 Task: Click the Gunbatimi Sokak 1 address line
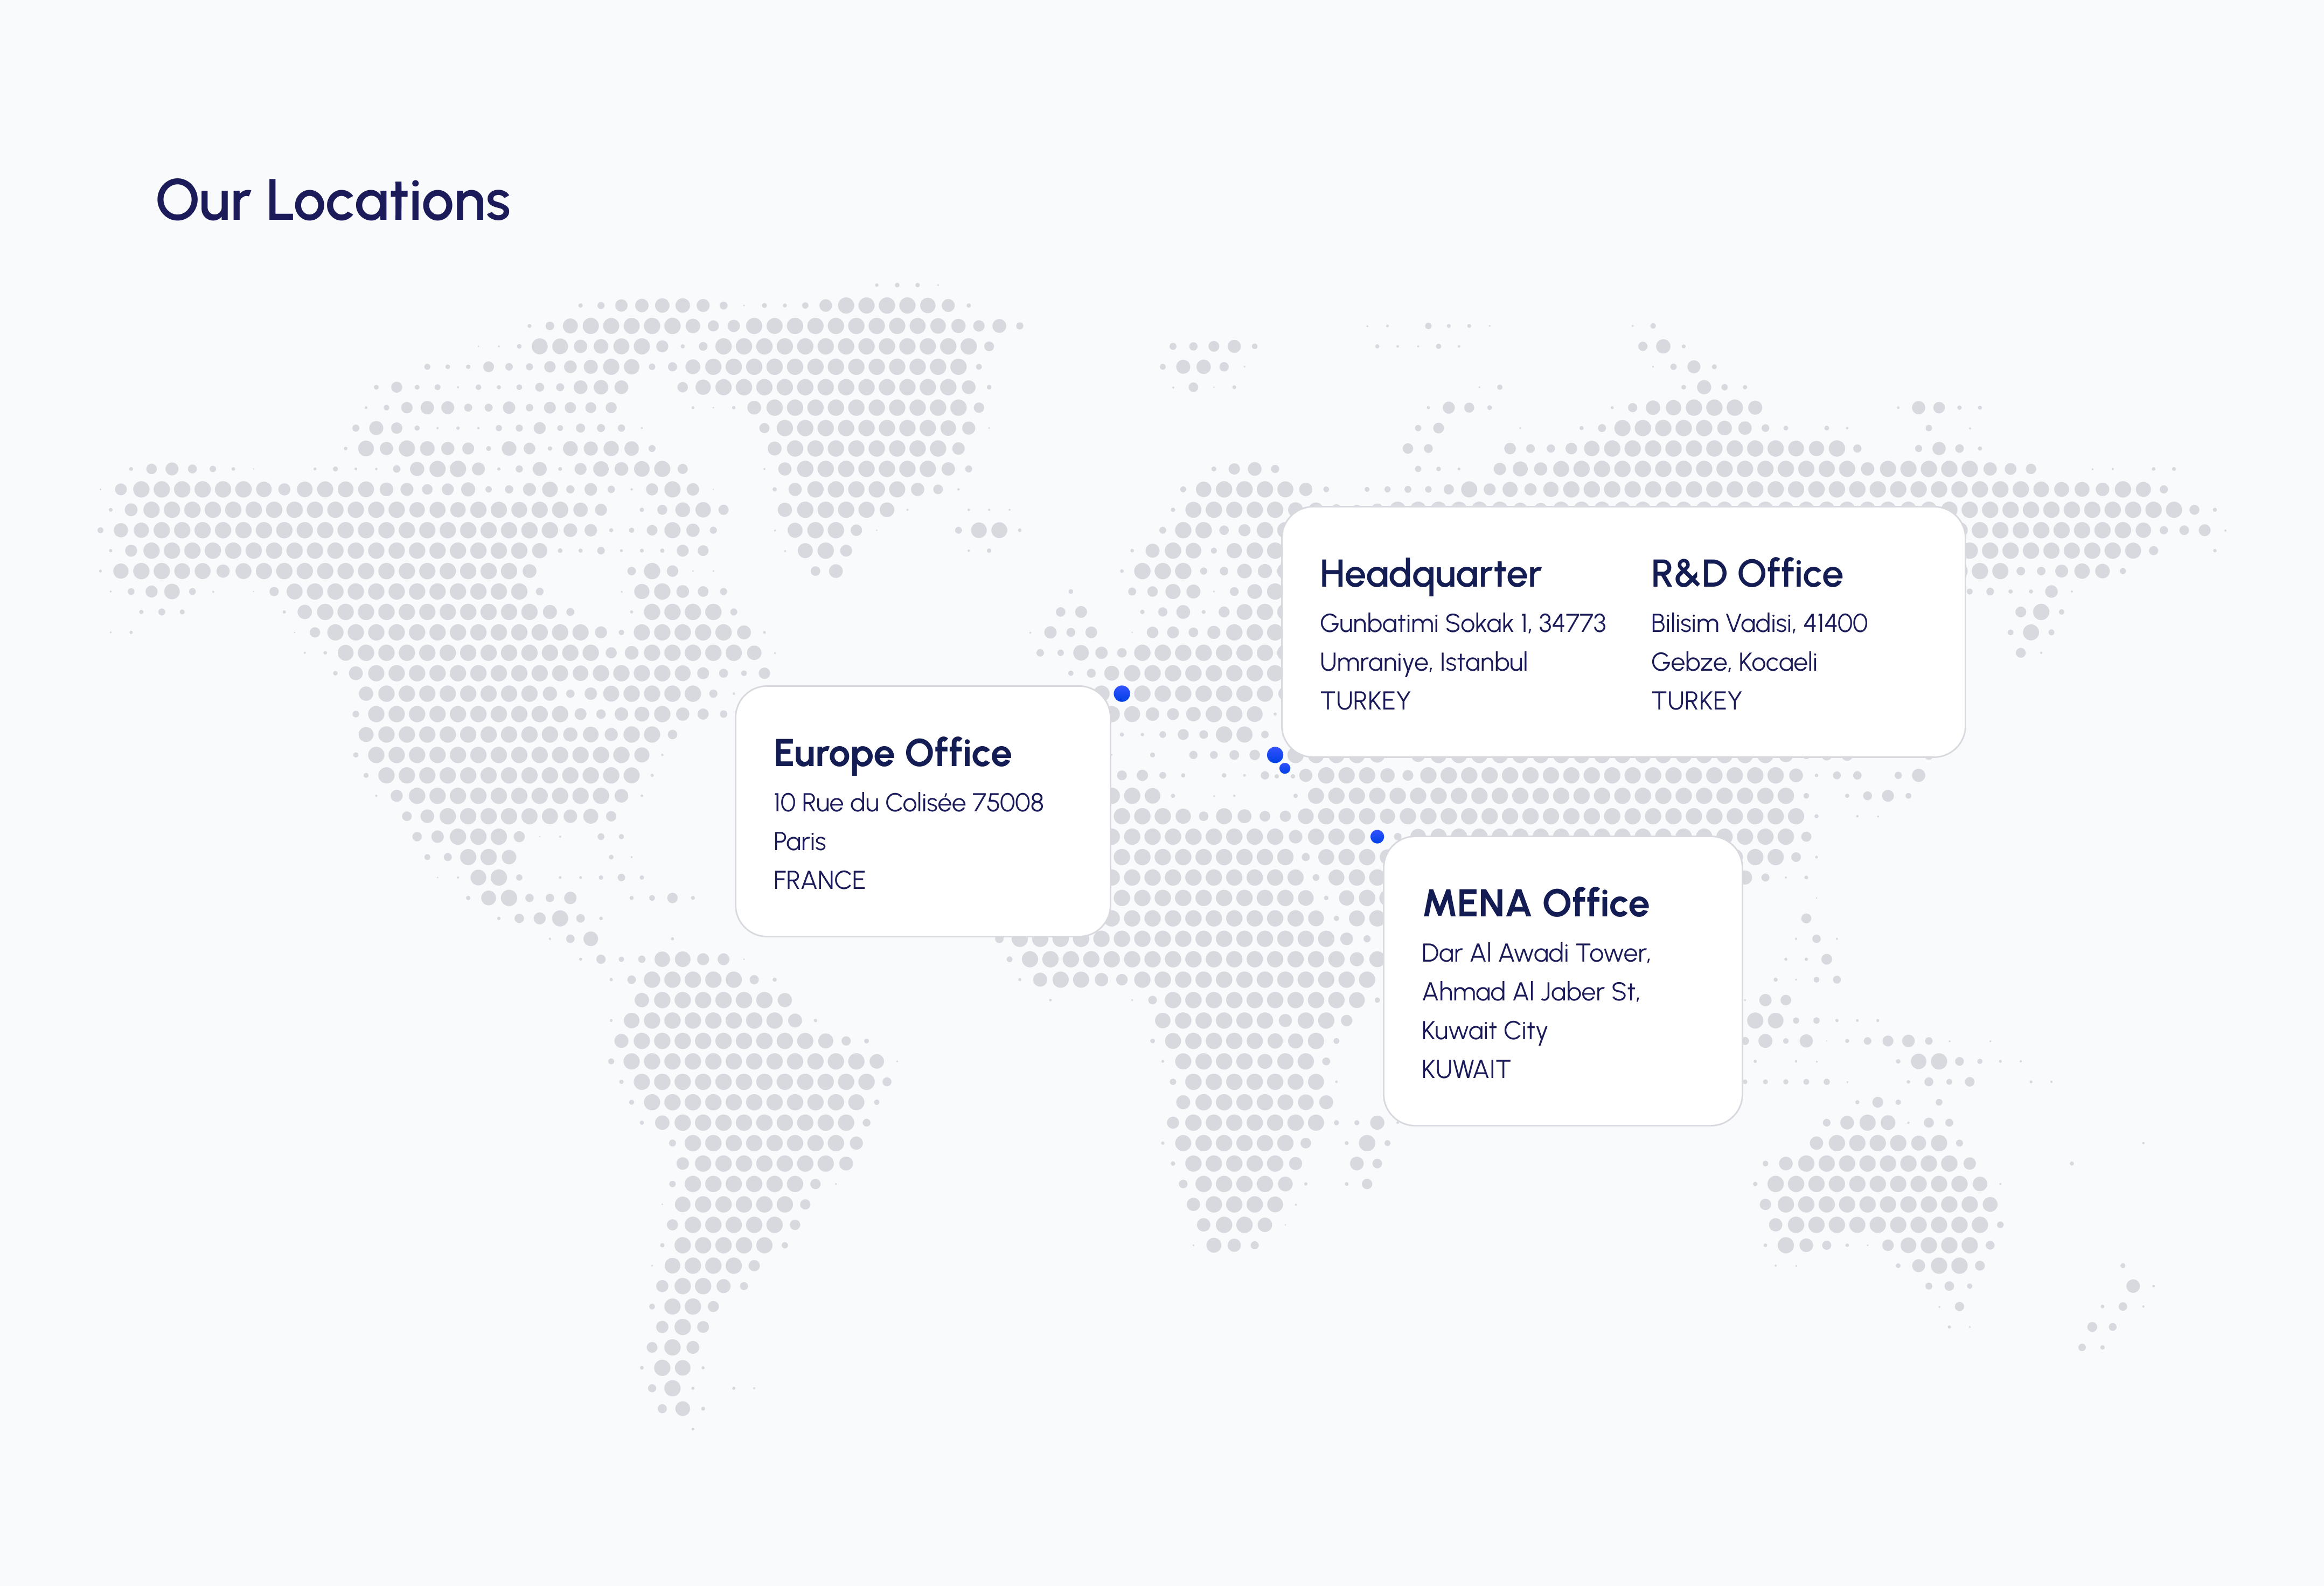tap(1462, 623)
